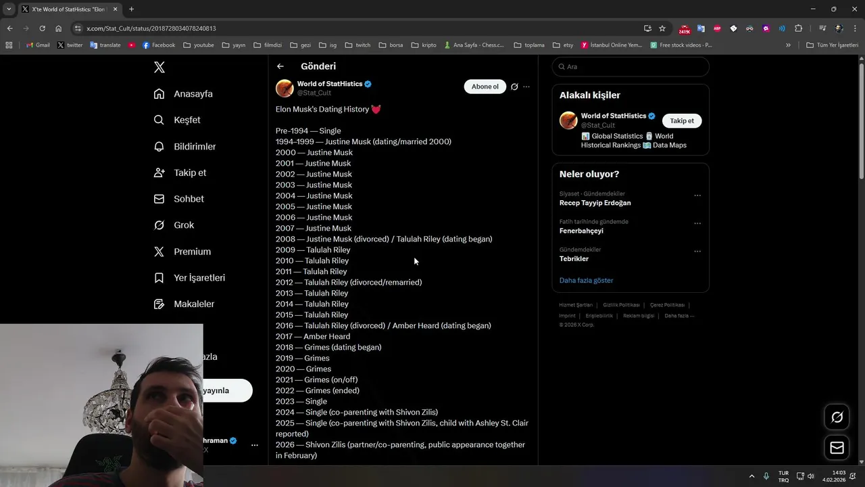Open apps grid in bookmarks bar
The image size is (865, 487).
click(x=9, y=45)
